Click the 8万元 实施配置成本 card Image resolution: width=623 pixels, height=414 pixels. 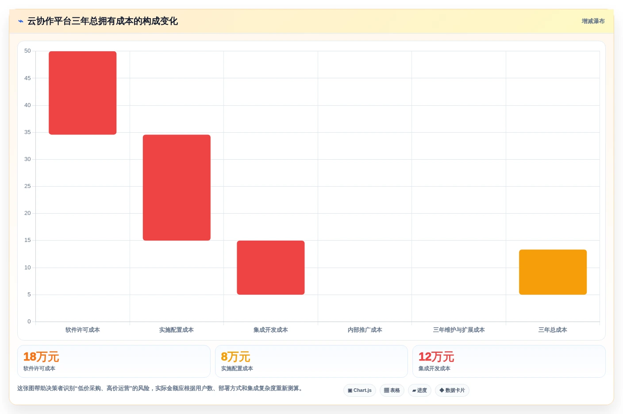[x=311, y=361]
